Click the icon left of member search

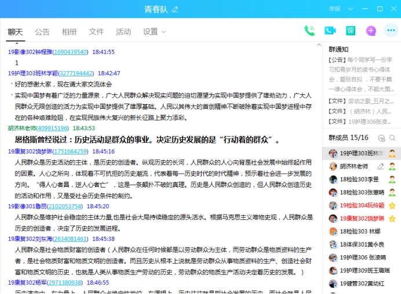tap(381, 138)
